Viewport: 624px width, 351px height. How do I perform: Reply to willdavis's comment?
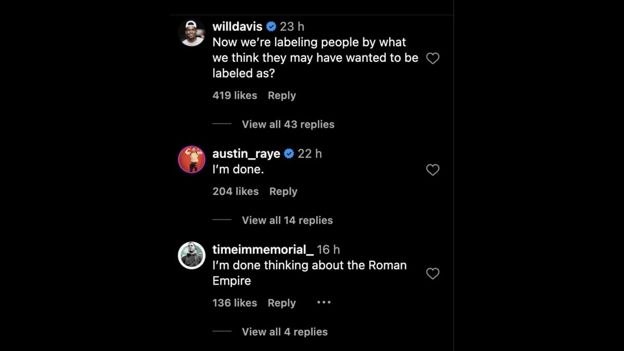282,96
